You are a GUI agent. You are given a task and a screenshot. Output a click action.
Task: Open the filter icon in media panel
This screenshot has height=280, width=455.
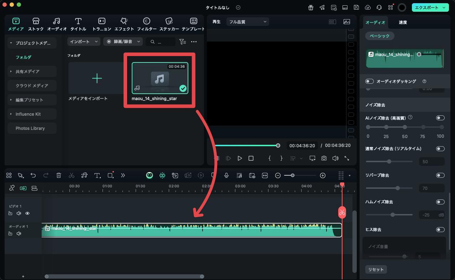click(182, 42)
